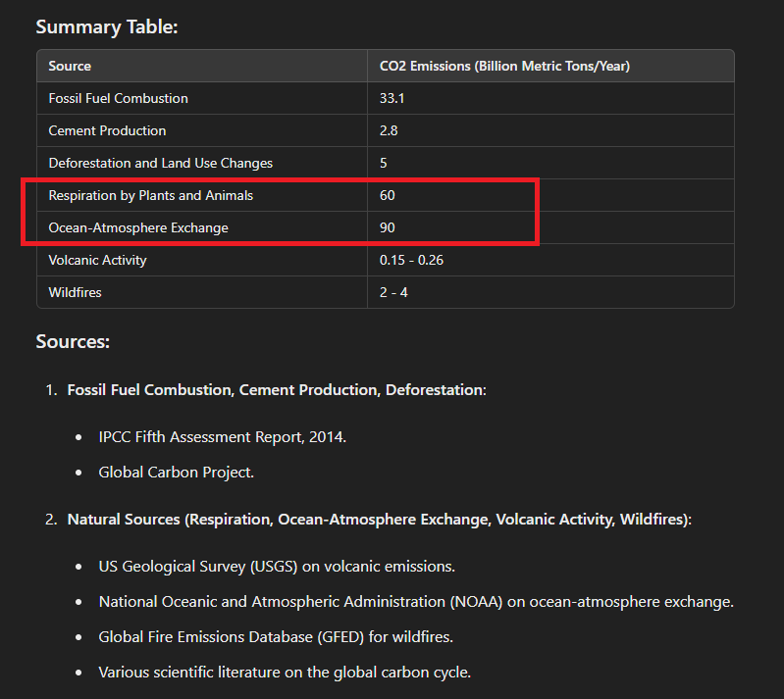This screenshot has width=784, height=699.
Task: Click "Respiration by Plants and Animals" cell
Action: pyautogui.click(x=150, y=195)
